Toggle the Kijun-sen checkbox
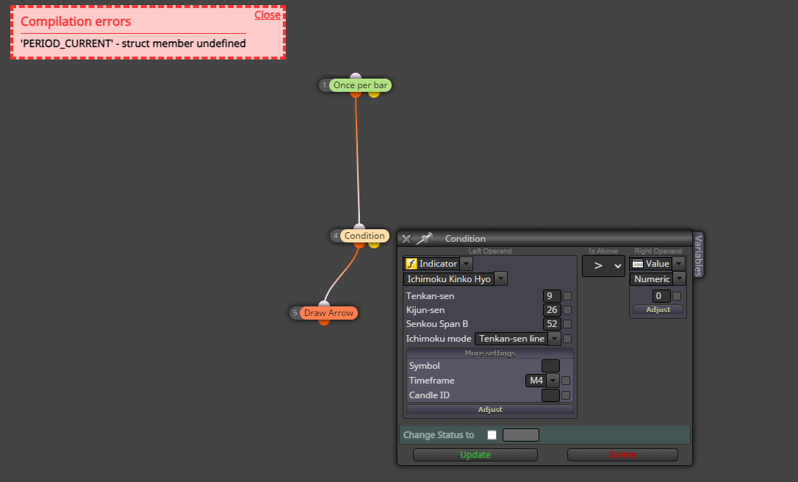Screen dimensions: 798x482 [x=567, y=310]
